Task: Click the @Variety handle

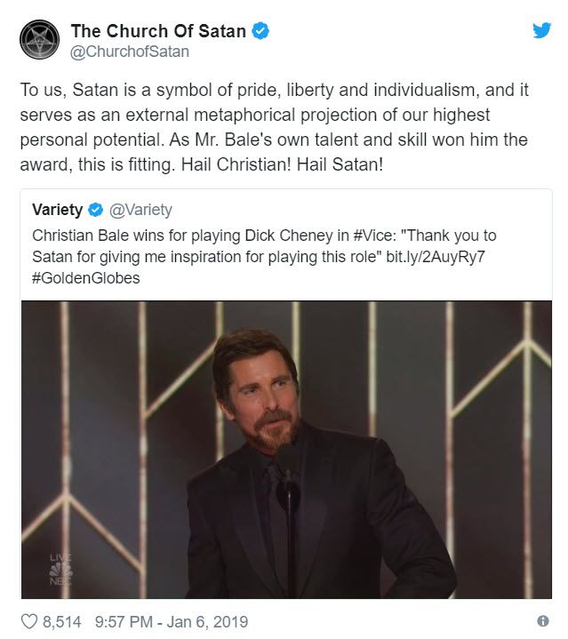Action: (140, 211)
